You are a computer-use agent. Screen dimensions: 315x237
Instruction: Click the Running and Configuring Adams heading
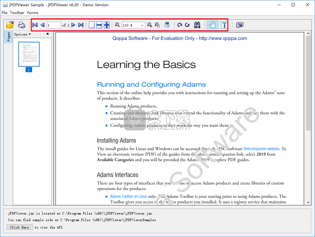coord(151,84)
